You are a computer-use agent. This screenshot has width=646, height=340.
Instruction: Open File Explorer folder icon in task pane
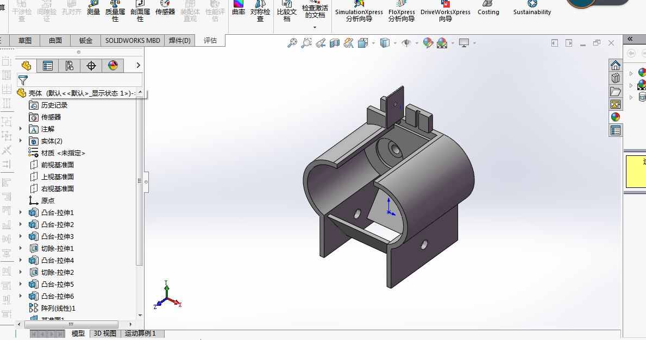point(616,91)
